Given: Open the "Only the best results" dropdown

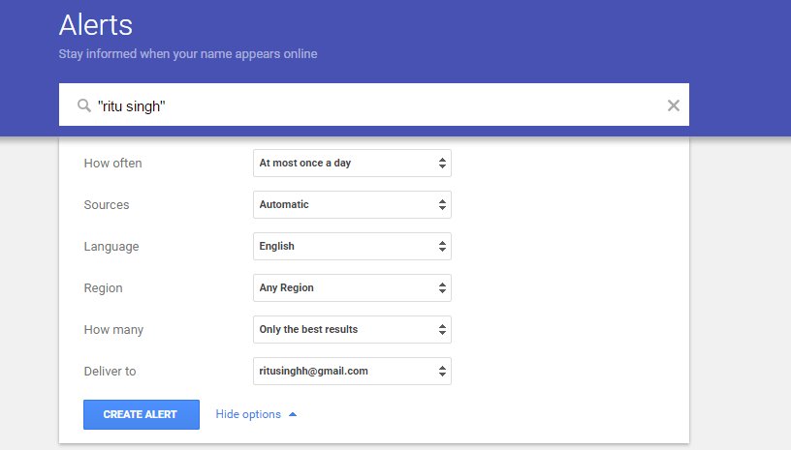Looking at the screenshot, I should pyautogui.click(x=352, y=329).
